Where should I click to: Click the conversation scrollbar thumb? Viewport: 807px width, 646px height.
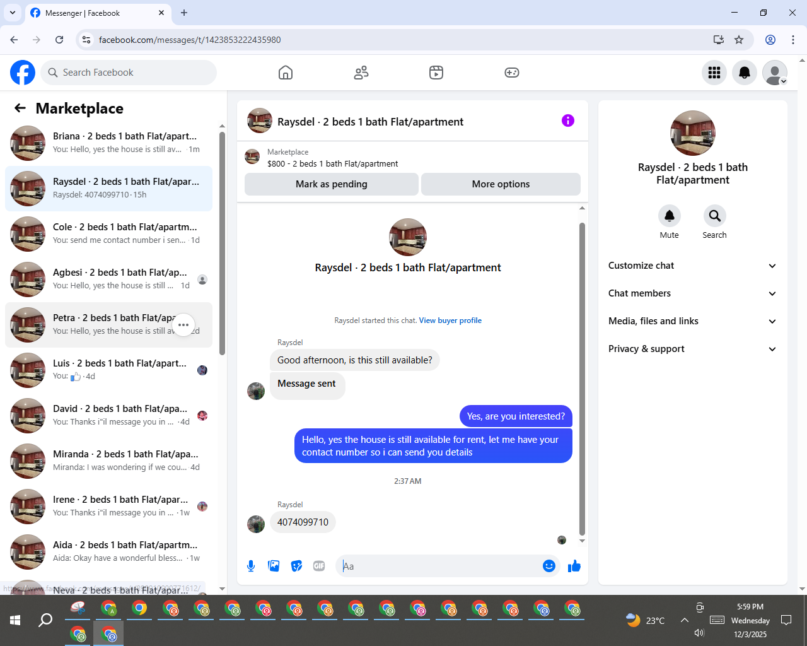[x=582, y=379]
